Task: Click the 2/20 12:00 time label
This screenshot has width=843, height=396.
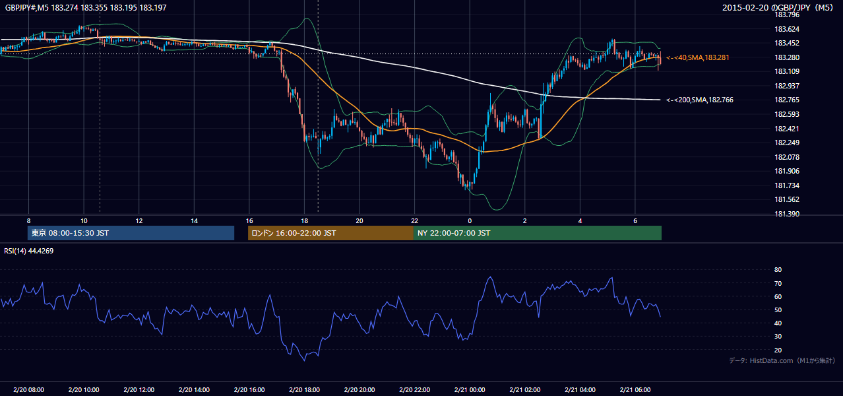Action: tap(139, 390)
